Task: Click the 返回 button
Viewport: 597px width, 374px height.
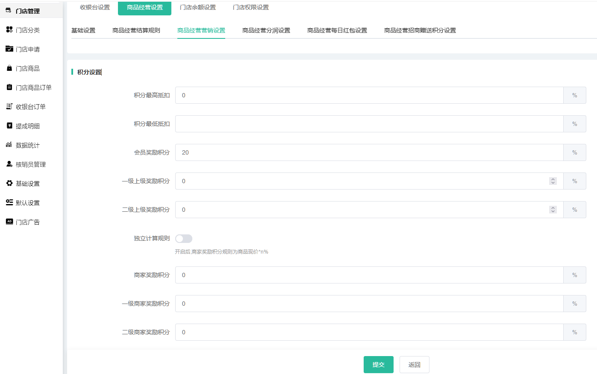Action: click(x=414, y=365)
